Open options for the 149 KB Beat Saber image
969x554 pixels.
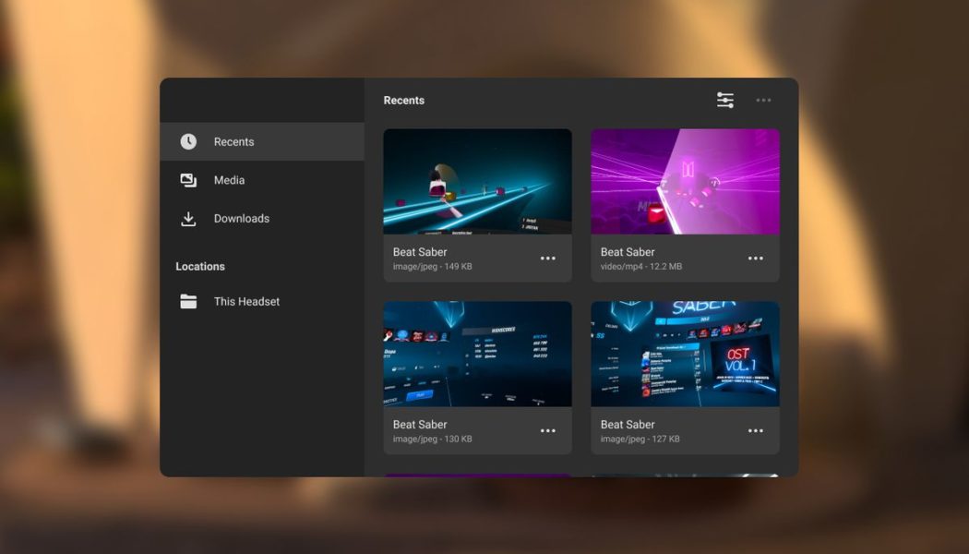(x=548, y=259)
